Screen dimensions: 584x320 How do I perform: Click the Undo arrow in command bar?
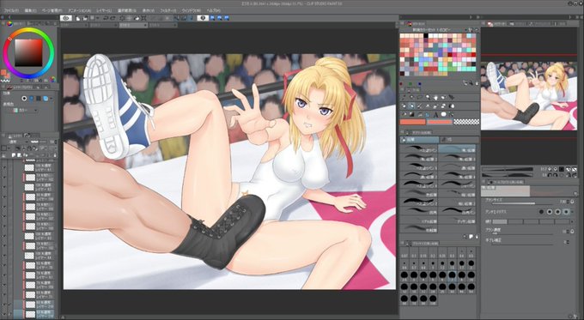pyautogui.click(x=106, y=18)
